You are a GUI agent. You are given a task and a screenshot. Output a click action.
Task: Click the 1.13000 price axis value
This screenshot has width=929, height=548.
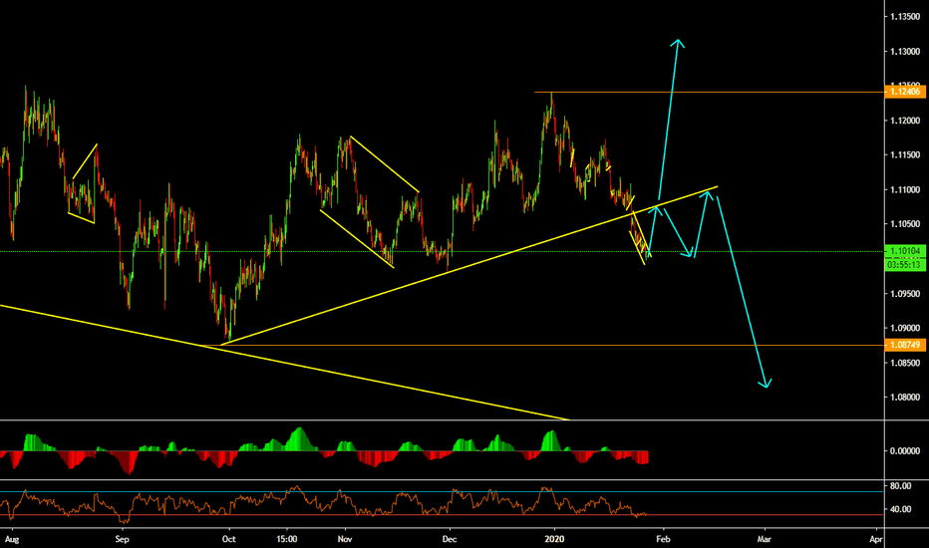[x=905, y=52]
